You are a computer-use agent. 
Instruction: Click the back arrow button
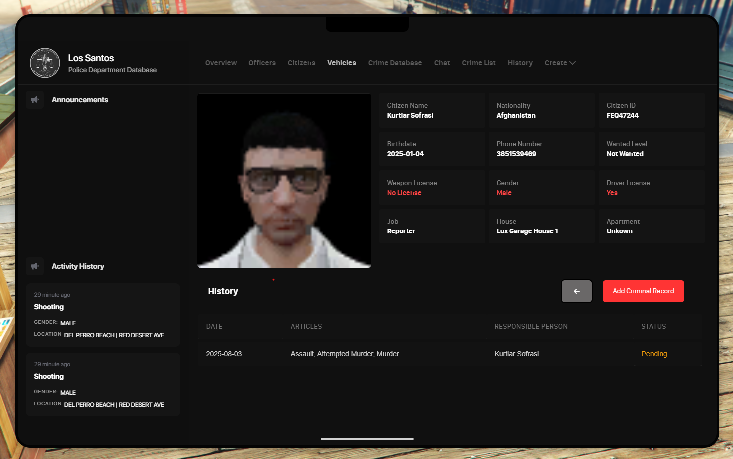(x=576, y=291)
